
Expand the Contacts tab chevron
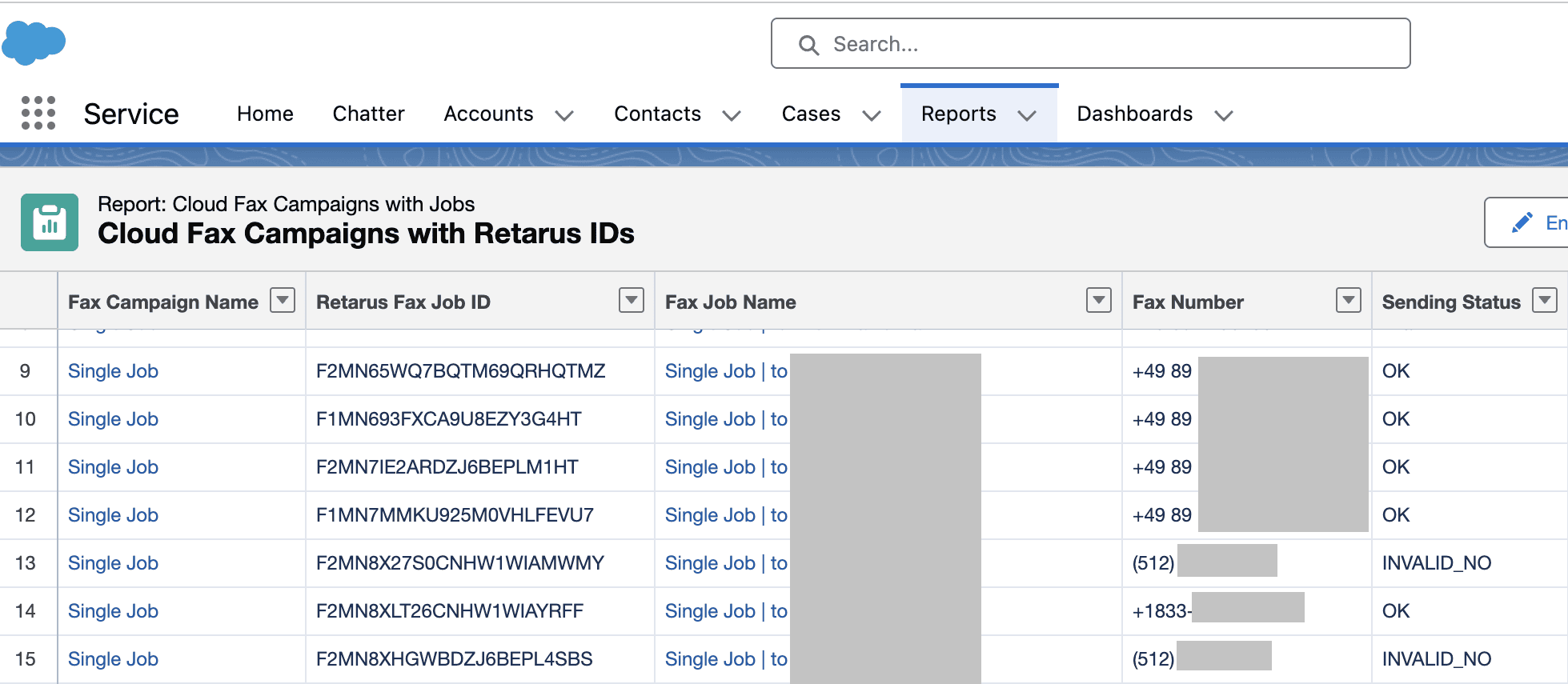732,116
